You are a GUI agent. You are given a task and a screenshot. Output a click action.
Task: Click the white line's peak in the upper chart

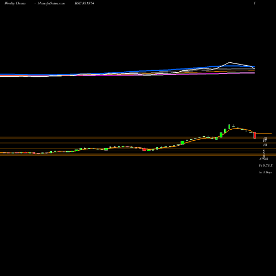tap(230, 62)
